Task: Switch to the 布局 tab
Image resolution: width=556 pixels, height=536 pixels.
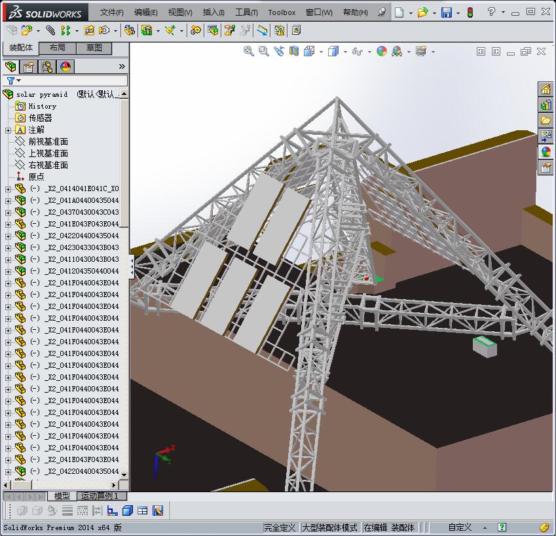Action: [58, 48]
